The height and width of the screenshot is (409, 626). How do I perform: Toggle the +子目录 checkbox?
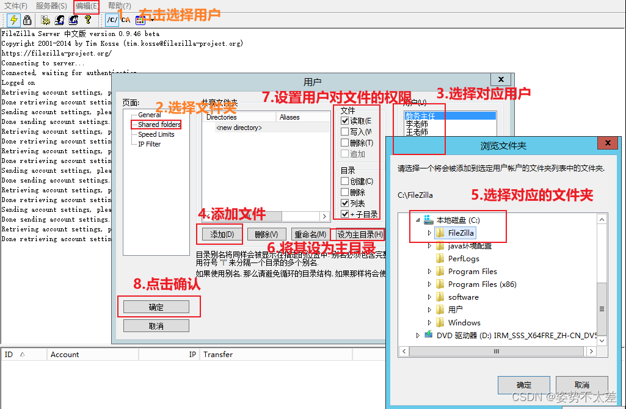[x=345, y=214]
